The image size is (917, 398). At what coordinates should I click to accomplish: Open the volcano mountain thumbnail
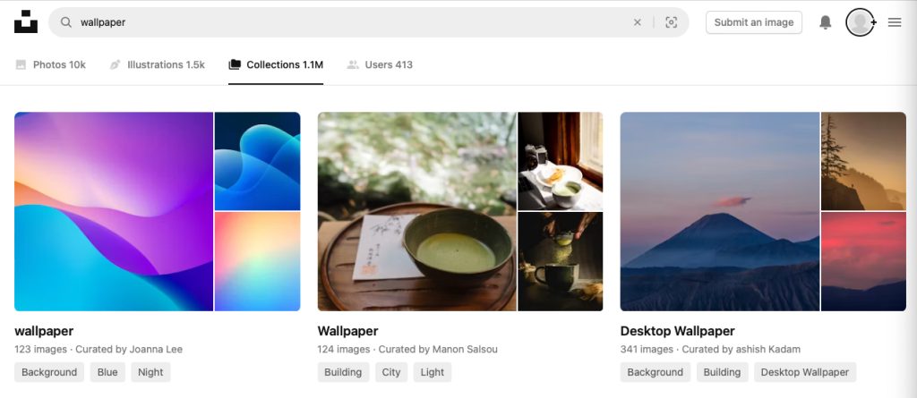(720, 211)
